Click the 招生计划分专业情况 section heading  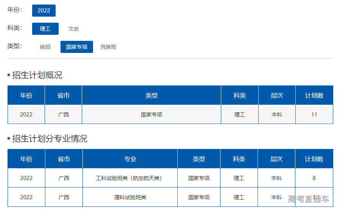(50, 139)
